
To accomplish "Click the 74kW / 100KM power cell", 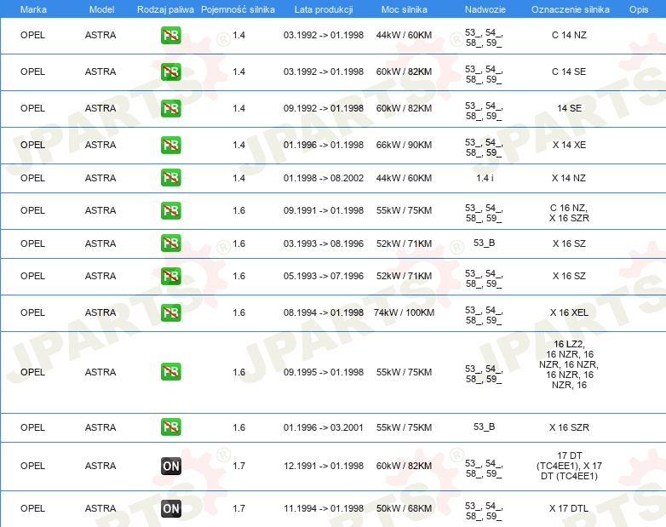I will pos(404,312).
